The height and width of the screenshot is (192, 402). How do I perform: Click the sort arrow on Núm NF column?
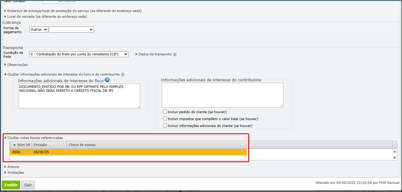14,145
